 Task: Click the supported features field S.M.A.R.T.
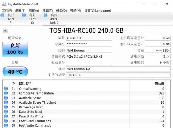tap(118, 75)
